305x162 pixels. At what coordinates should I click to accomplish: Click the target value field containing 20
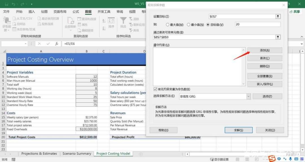[x=258, y=24]
